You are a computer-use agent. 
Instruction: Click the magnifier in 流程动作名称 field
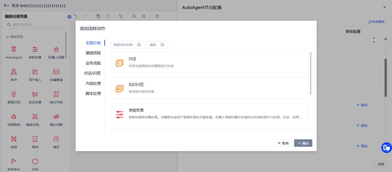coord(139,45)
